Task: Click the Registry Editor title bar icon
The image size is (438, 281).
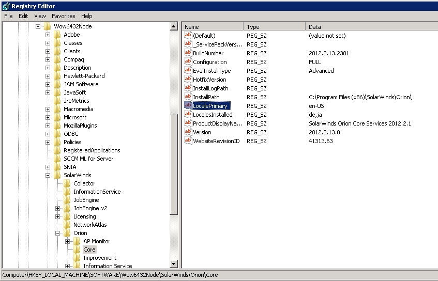Action: tap(6, 6)
